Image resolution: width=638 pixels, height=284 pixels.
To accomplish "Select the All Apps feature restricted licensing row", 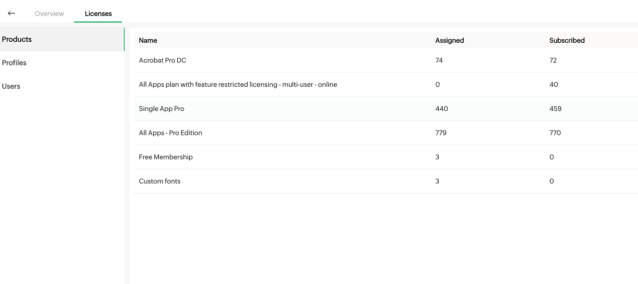I will (x=238, y=85).
